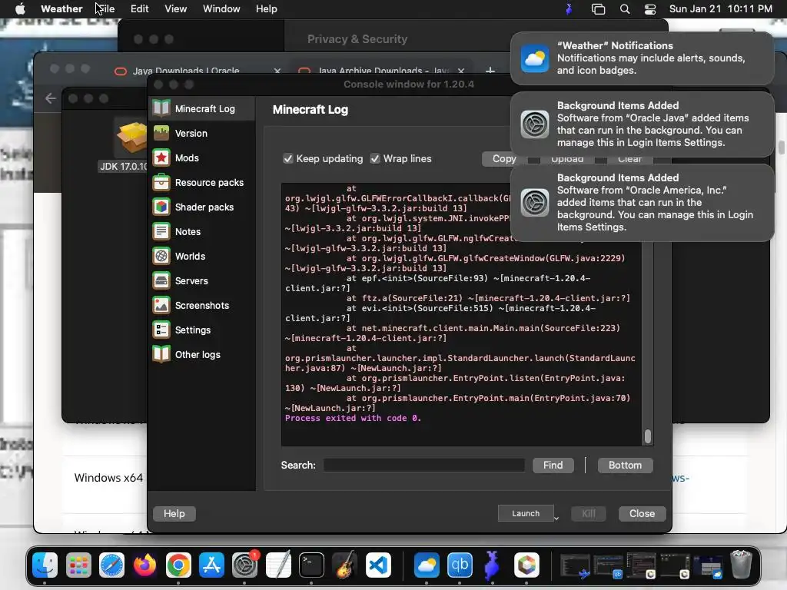Open the Mods star icon
The image size is (787, 590).
click(161, 157)
